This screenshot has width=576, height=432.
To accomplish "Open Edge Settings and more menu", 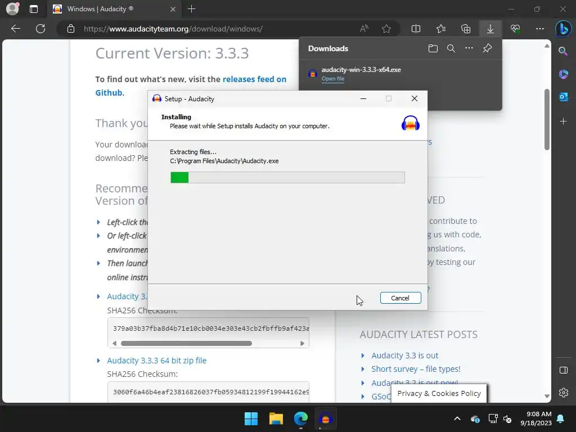I will pyautogui.click(x=539, y=29).
